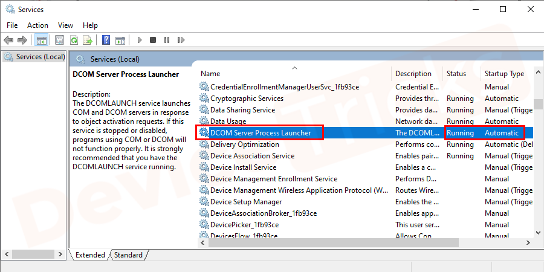
Task: Click the Services title bar app icon
Action: tap(10, 9)
